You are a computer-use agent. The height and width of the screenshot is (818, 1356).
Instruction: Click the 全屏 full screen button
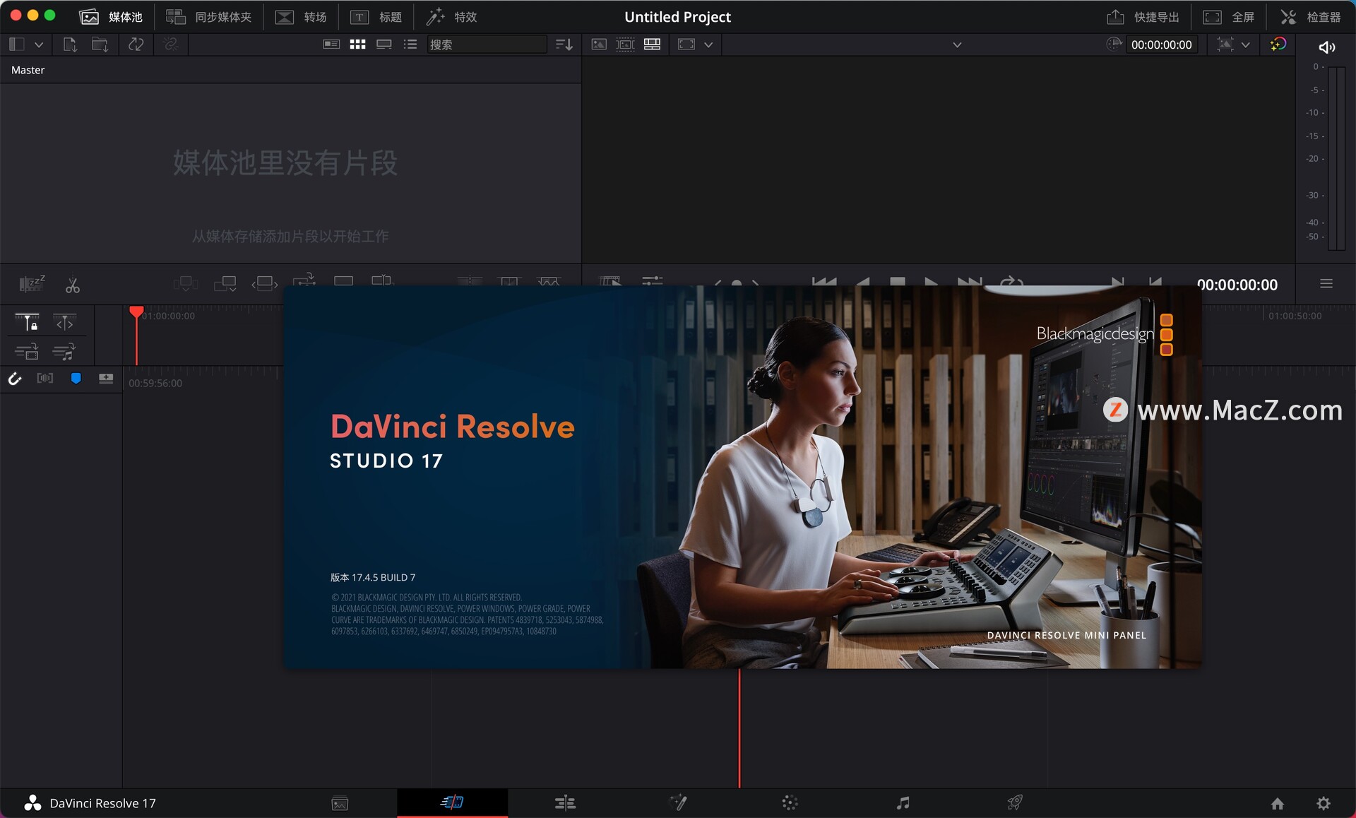(x=1228, y=16)
